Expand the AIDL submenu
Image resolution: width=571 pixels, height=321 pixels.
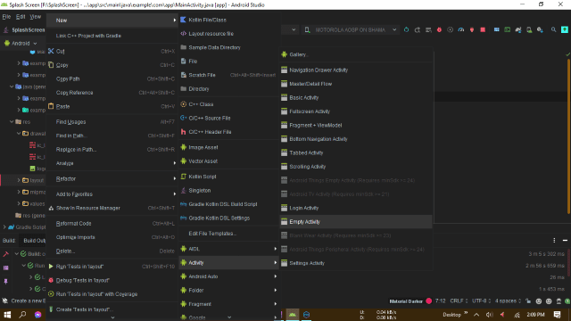point(228,249)
